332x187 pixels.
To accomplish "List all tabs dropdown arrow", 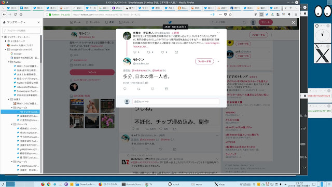I will coord(296,8).
